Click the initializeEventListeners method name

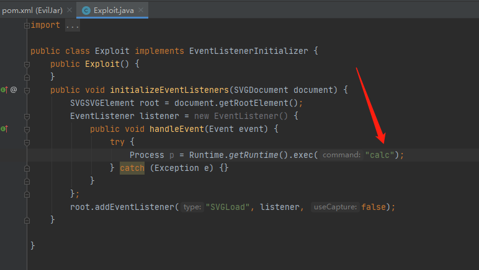click(169, 90)
